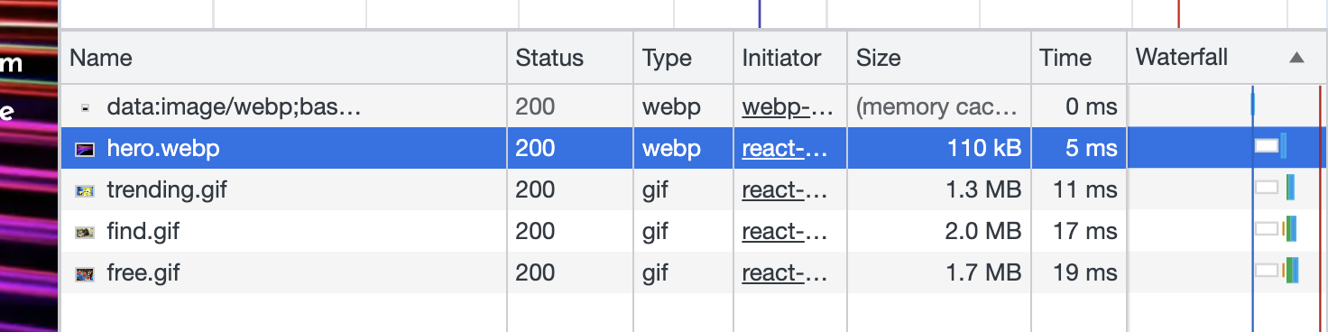The height and width of the screenshot is (332, 1328).
Task: Open the Waterfall column header
Action: pyautogui.click(x=1181, y=58)
